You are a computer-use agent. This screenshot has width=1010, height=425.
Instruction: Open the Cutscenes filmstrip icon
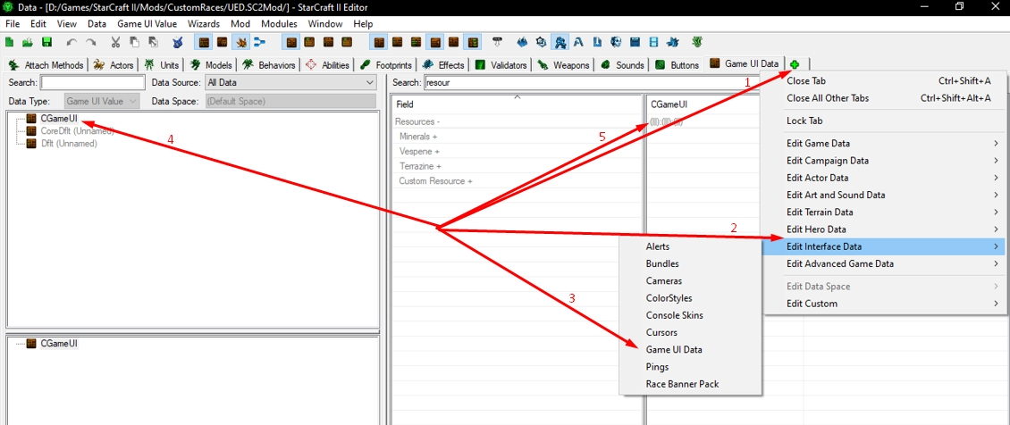(x=653, y=43)
